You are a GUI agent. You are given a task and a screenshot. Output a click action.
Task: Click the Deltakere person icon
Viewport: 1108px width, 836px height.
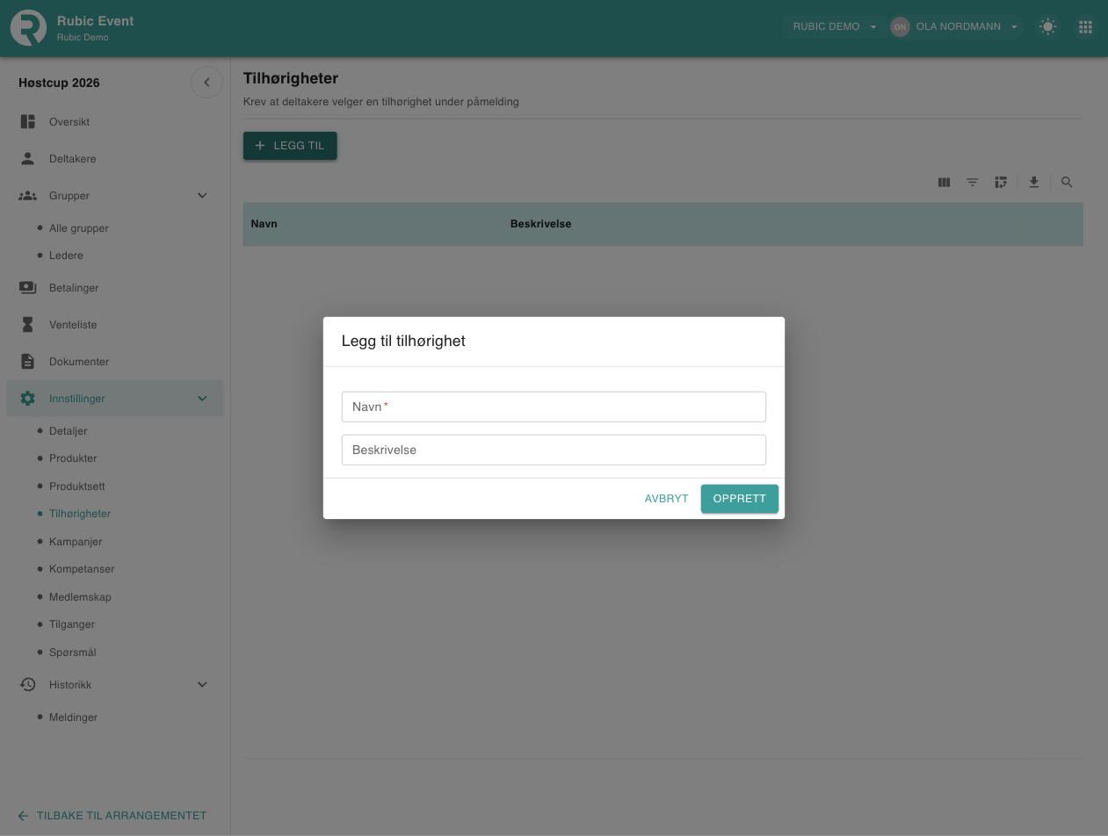click(x=28, y=158)
